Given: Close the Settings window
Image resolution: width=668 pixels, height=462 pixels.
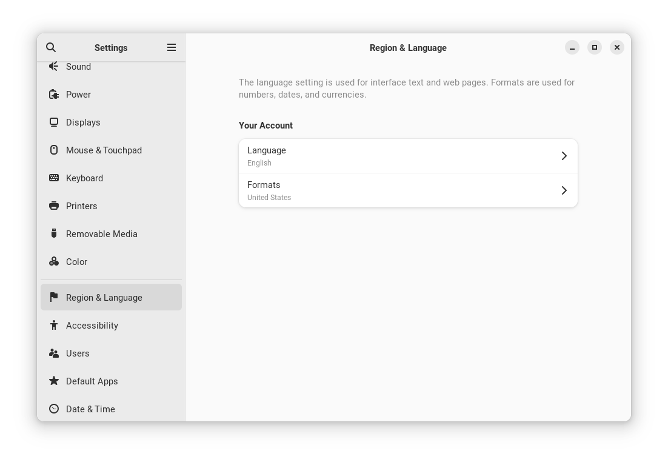Looking at the screenshot, I should [617, 47].
